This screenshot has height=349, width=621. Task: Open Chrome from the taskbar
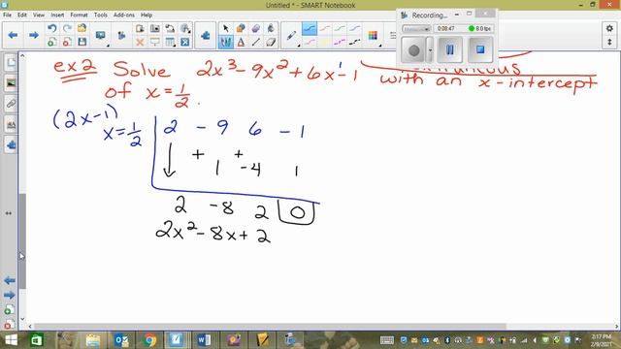(x=149, y=340)
